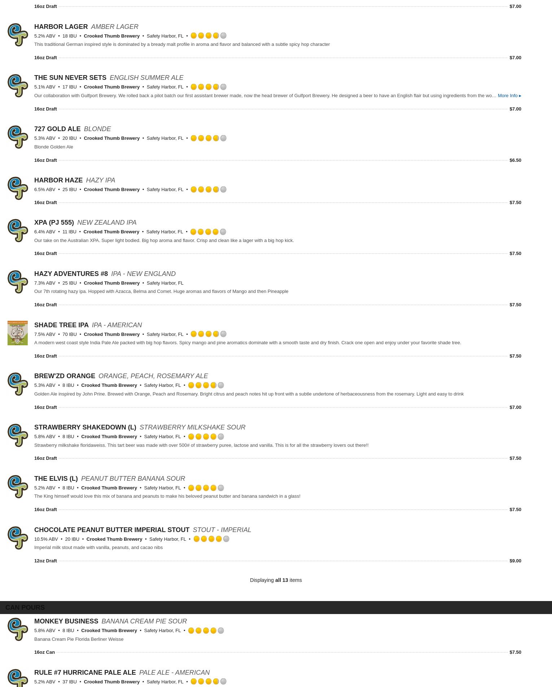
Task: Click the XPA (PJ 555) logo icon
Action: click(18, 230)
